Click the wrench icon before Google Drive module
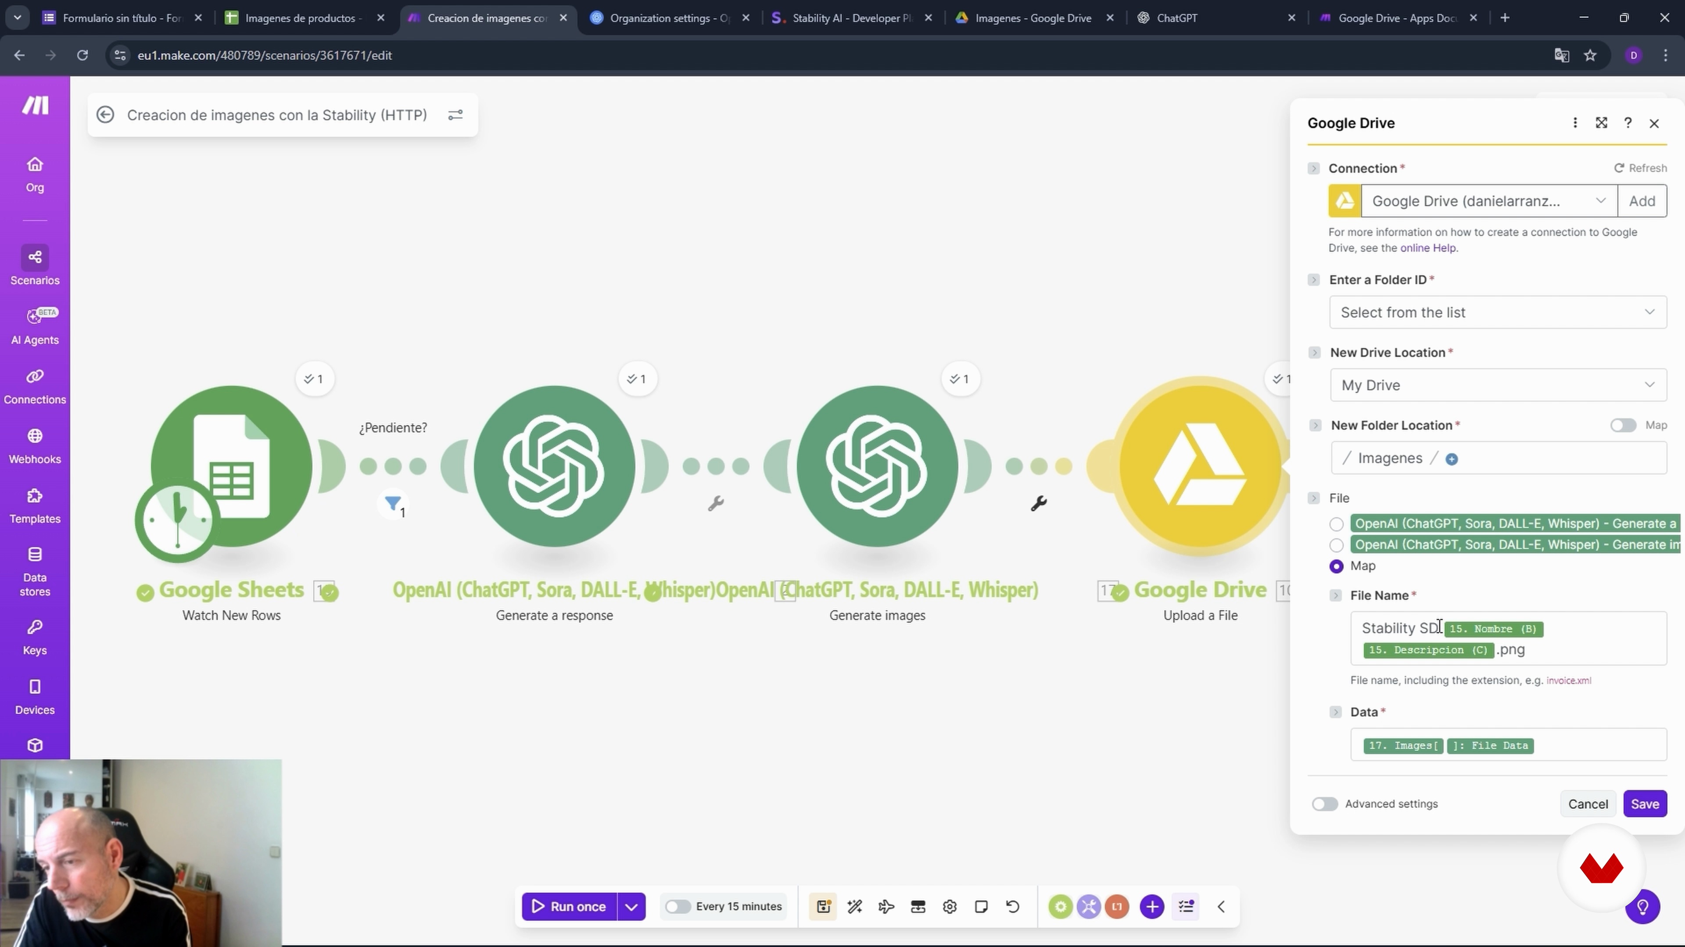This screenshot has height=947, width=1685. pyautogui.click(x=1038, y=503)
